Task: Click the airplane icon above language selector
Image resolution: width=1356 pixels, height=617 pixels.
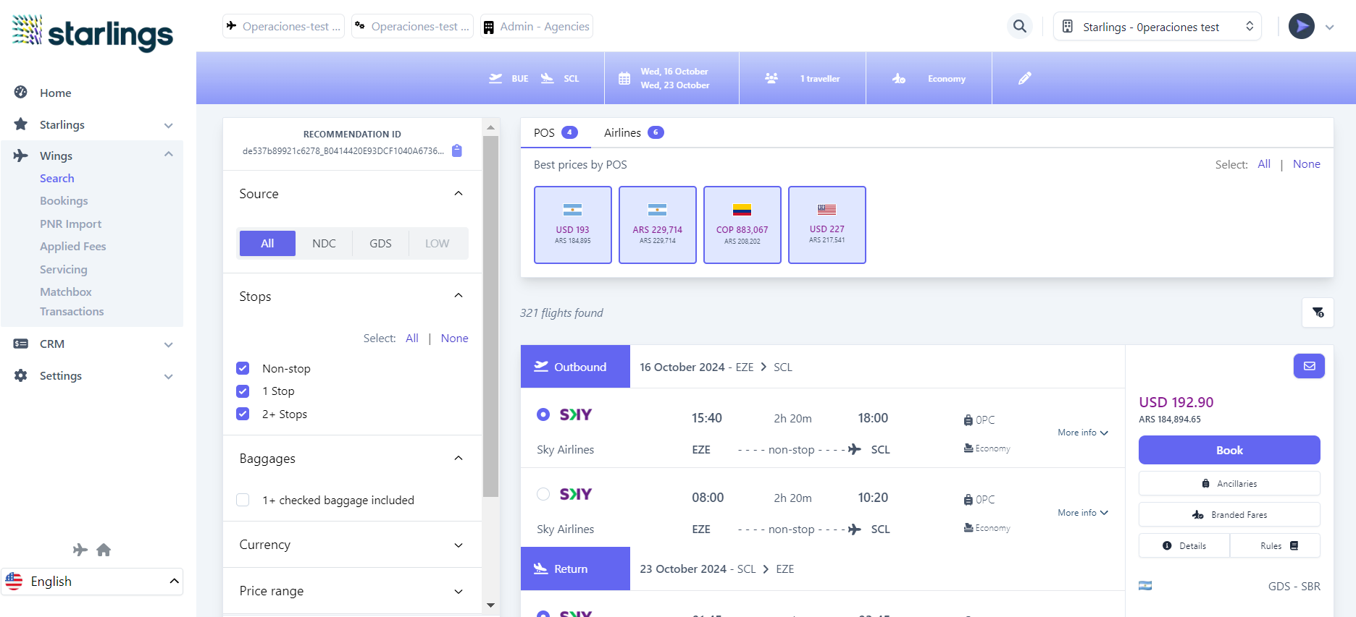Action: [x=80, y=550]
